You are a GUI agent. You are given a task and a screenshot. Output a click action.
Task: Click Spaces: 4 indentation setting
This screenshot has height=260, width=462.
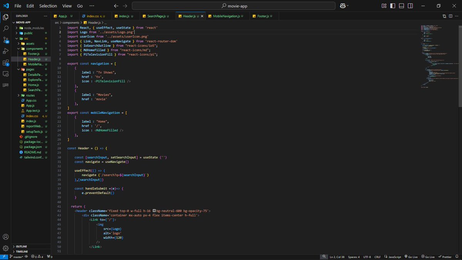point(354,257)
